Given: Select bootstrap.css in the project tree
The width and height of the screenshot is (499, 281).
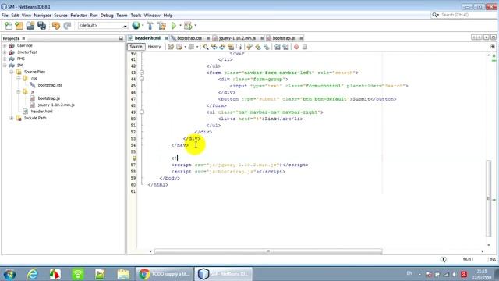Looking at the screenshot, I should click(50, 85).
